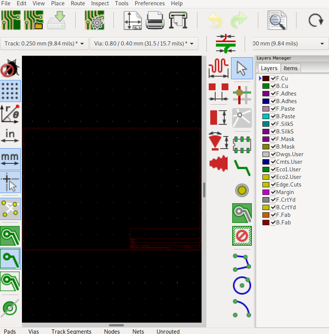Disable design rule checking bug icon
329x334 pixels.
[10, 69]
